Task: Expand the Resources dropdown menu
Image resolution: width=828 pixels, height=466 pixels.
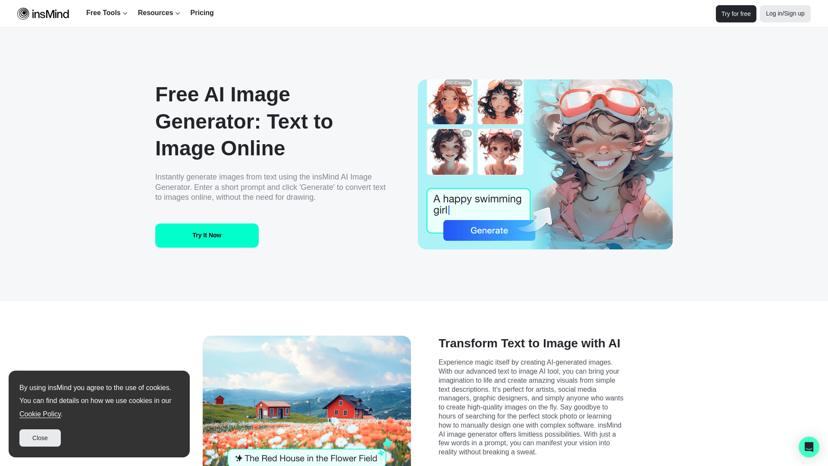Action: [159, 13]
